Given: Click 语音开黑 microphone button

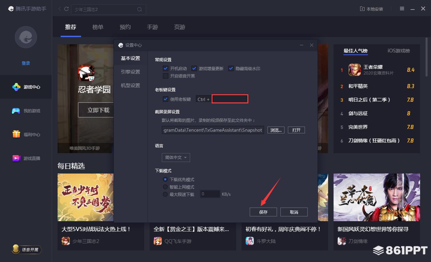Looking at the screenshot, I should (x=27, y=250).
